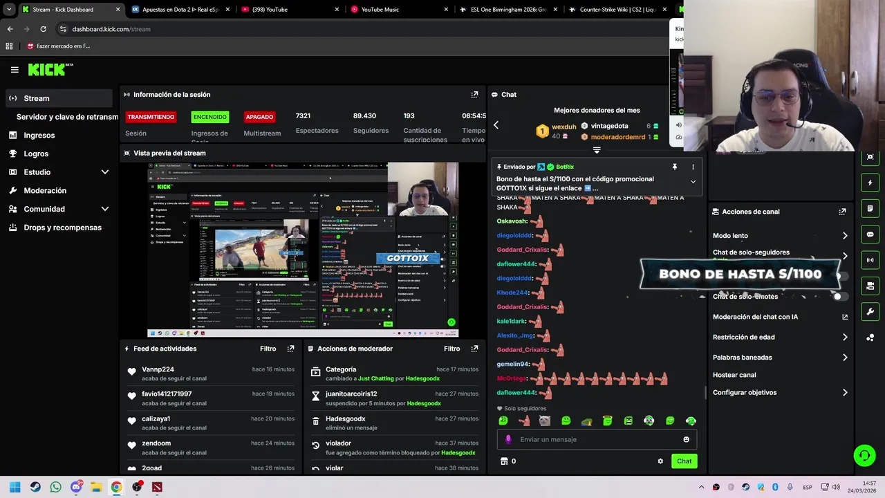Screen dimensions: 885x498
Task: Open Filtro in Feed de actividades
Action: [x=268, y=349]
